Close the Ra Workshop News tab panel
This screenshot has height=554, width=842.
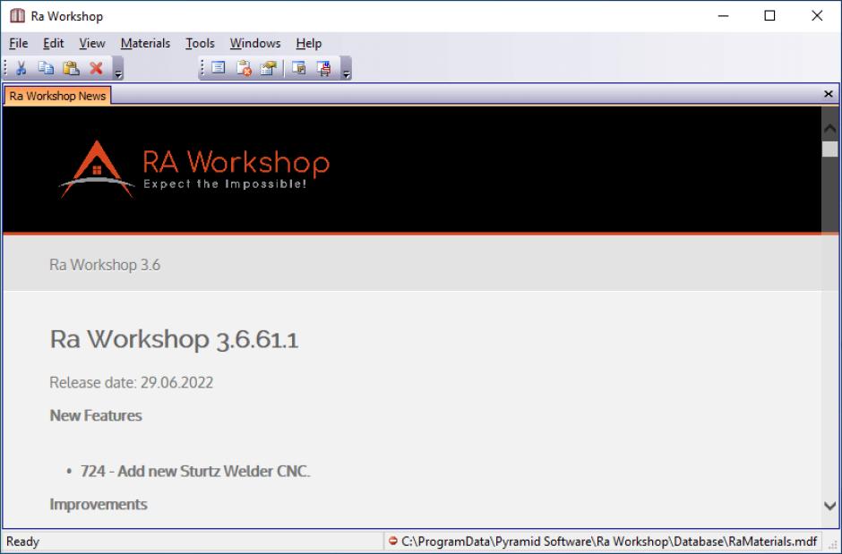[828, 94]
